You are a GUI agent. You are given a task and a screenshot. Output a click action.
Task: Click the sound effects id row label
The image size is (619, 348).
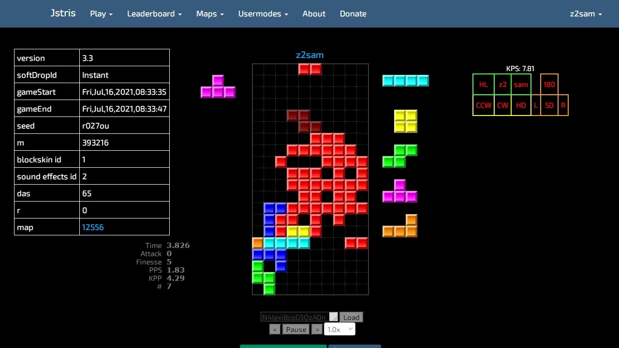(x=47, y=176)
